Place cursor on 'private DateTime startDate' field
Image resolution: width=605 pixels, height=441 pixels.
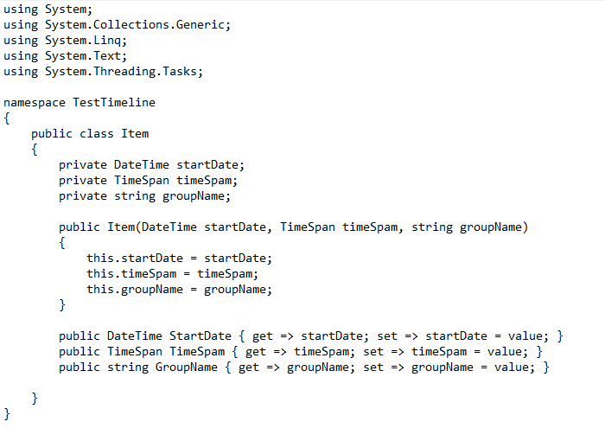pos(151,165)
